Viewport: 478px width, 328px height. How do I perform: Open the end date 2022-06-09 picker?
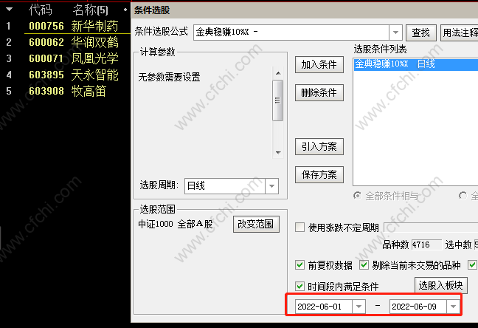click(453, 307)
